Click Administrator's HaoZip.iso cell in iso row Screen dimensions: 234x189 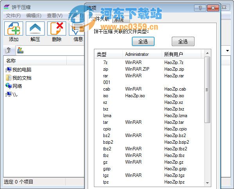coord(135,96)
